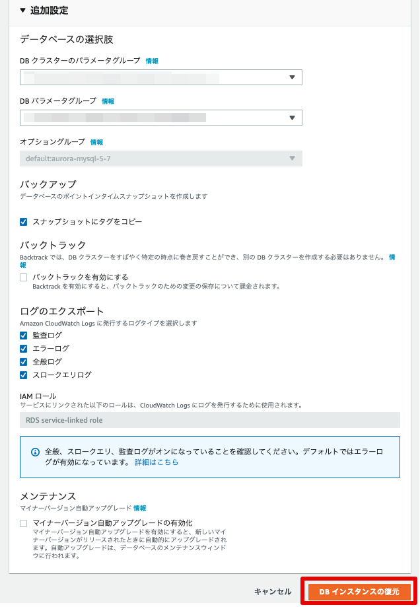The width and height of the screenshot is (420, 607).
Task: Click the RDS service-linked role field
Action: [x=210, y=420]
